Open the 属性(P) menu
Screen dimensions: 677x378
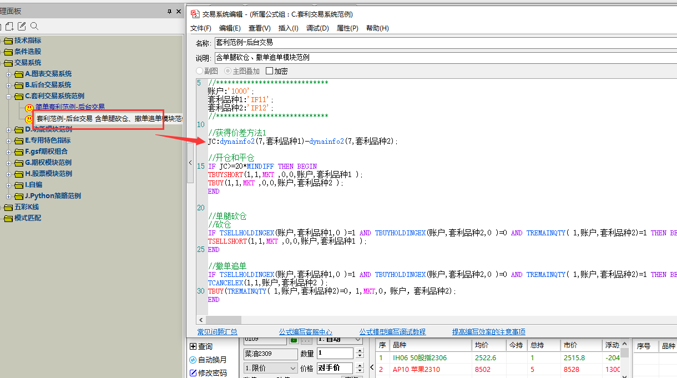tap(347, 28)
